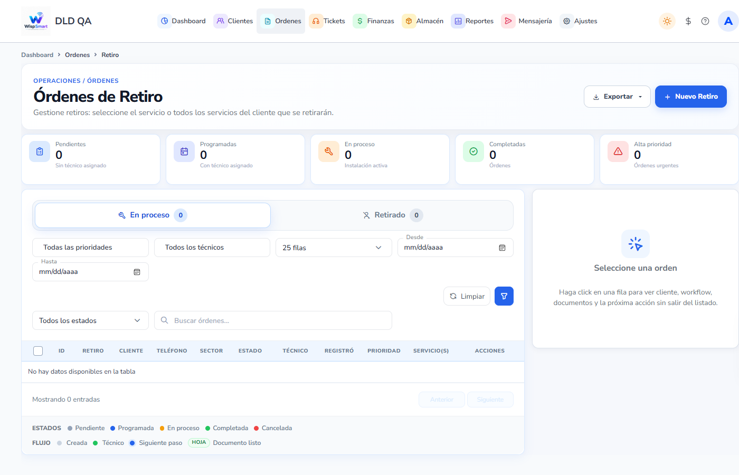Open the Clientes menu

point(233,21)
